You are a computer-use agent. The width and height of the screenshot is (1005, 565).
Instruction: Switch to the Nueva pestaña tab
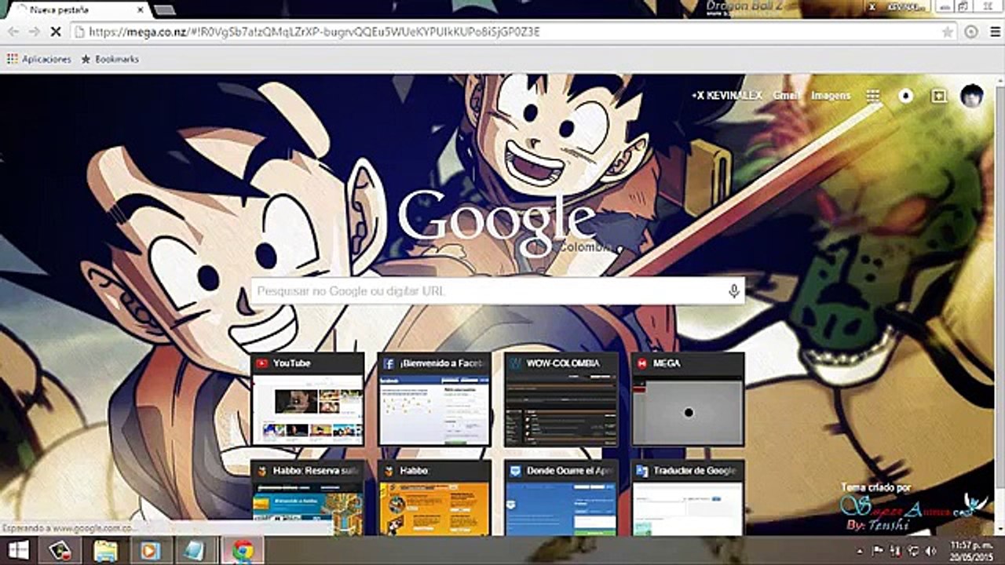pos(77,10)
